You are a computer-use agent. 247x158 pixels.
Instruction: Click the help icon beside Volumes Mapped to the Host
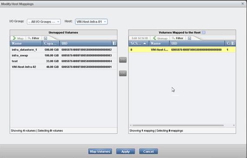coord(204,32)
